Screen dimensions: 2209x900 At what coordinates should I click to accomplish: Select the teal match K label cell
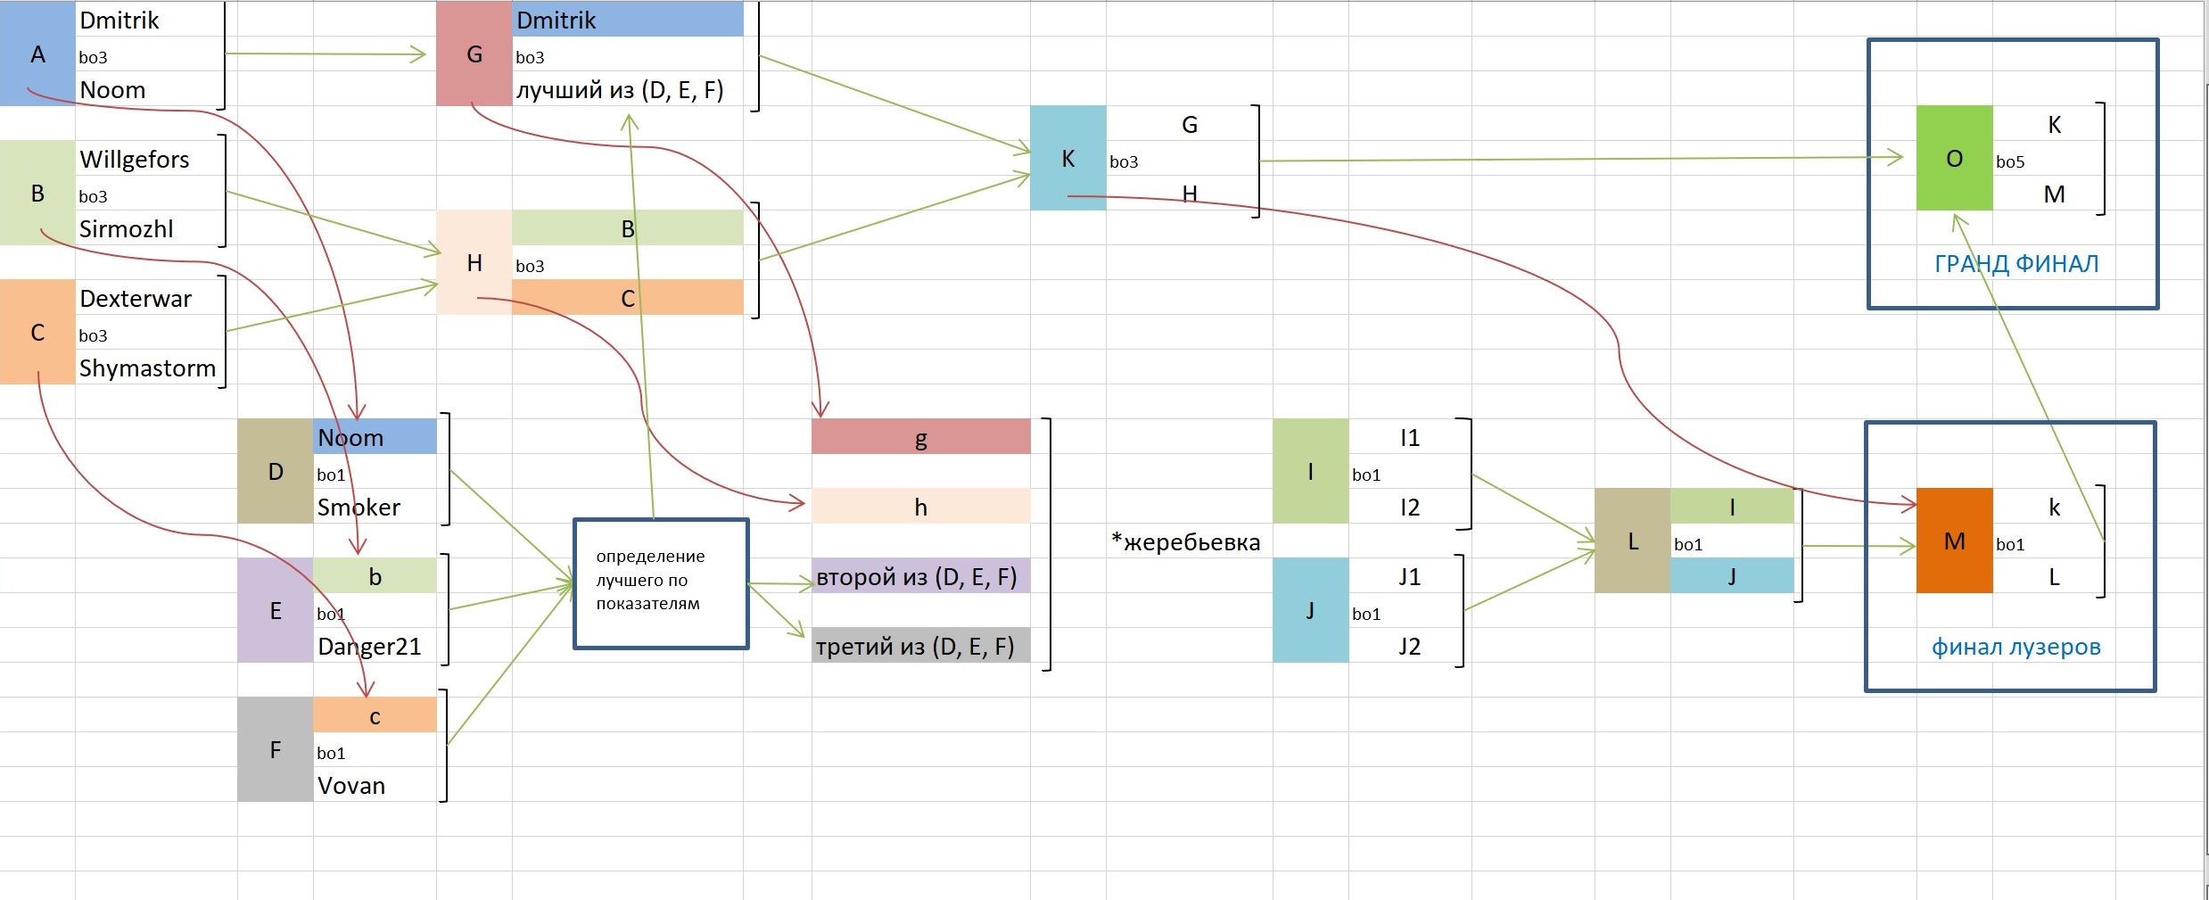click(1068, 158)
